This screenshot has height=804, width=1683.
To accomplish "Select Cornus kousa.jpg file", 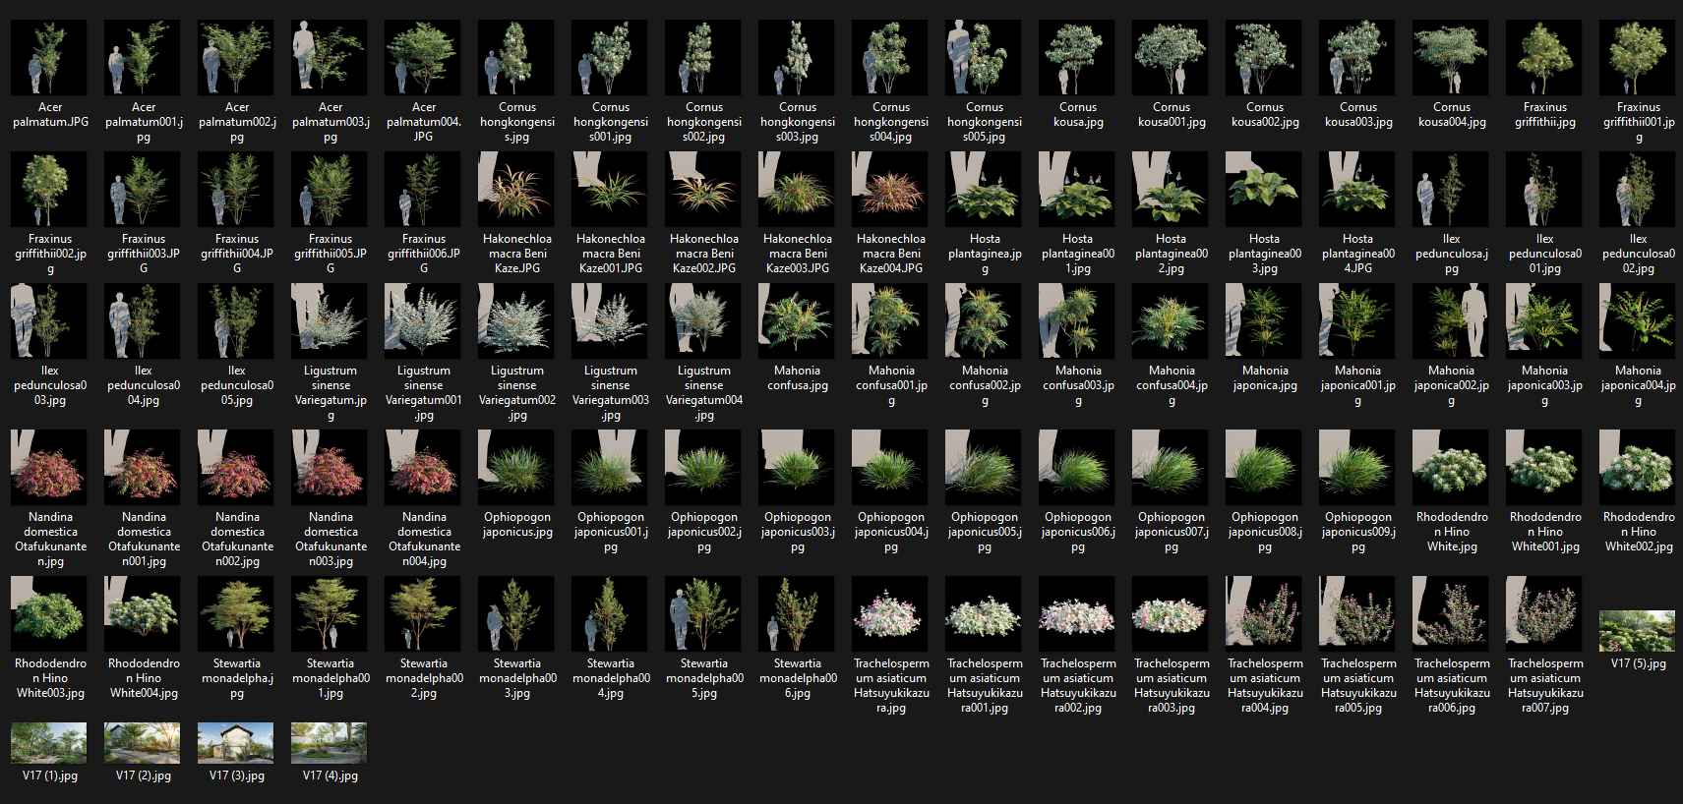I will (x=1077, y=58).
